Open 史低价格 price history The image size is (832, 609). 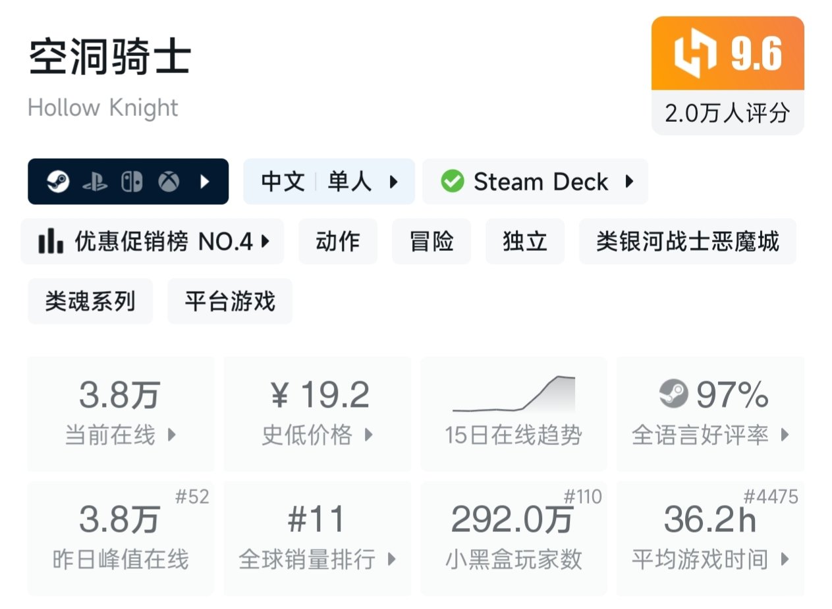(318, 413)
